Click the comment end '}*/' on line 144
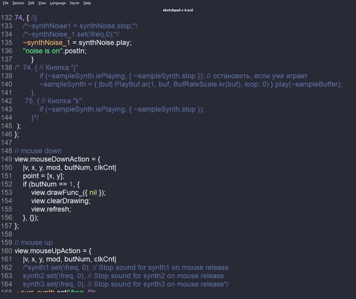The image size is (356, 299). 35,117
